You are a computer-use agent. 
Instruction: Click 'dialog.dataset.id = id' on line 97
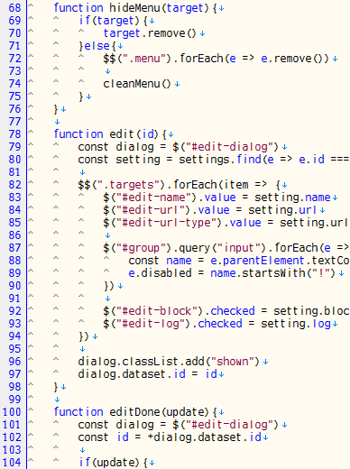click(147, 374)
